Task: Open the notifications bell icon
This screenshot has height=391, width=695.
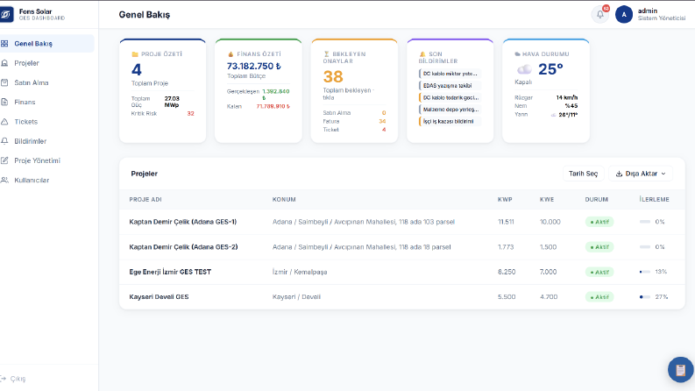Action: [x=600, y=14]
